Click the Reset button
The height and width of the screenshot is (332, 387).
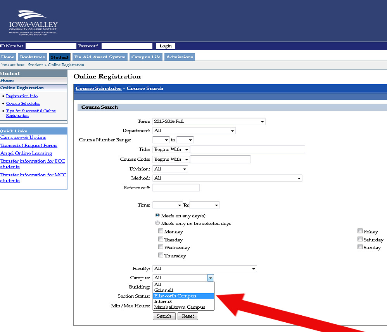188,316
